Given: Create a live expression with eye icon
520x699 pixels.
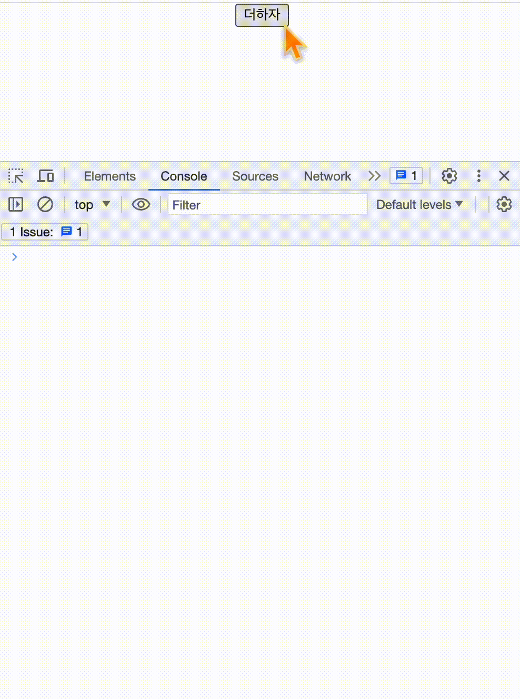Looking at the screenshot, I should [141, 204].
